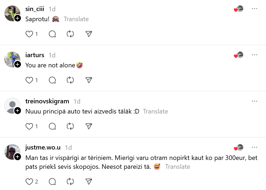Like the treinovskigram comment with heart
266x190 pixels.
pos(29,126)
